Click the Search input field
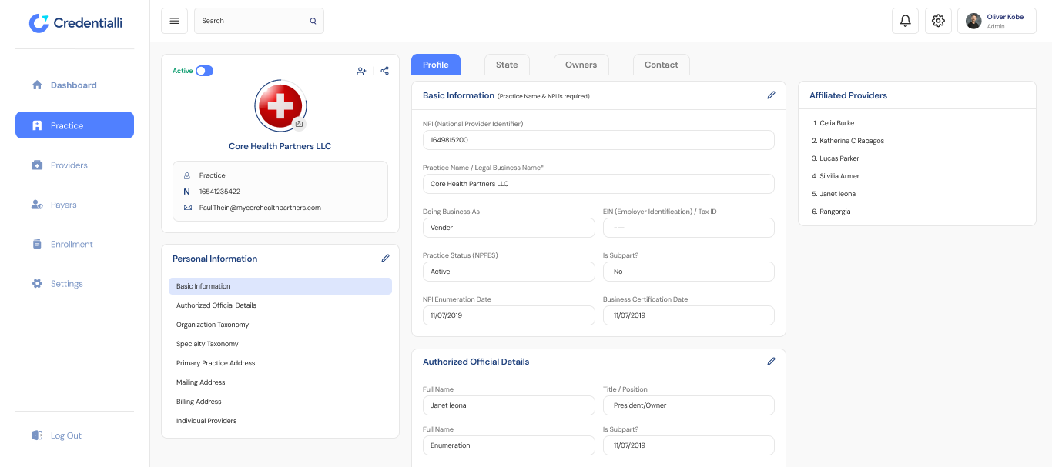This screenshot has width=1052, height=467. click(x=253, y=21)
